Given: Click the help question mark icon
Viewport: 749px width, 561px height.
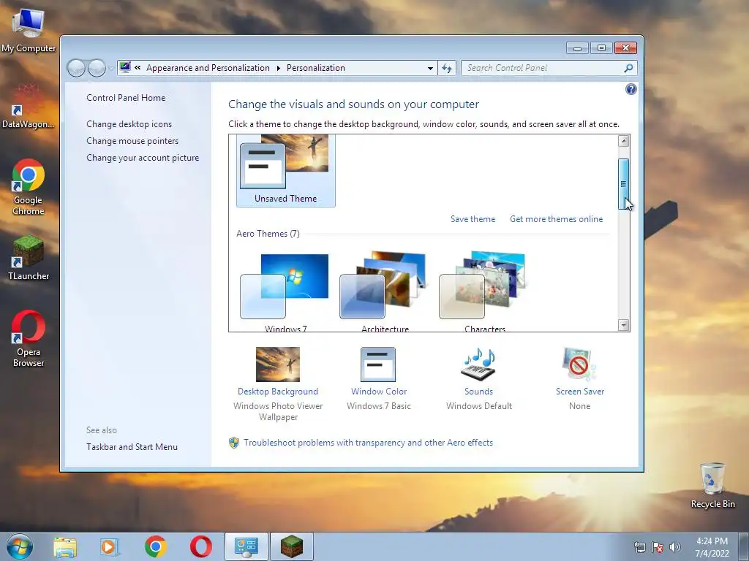Looking at the screenshot, I should point(631,89).
